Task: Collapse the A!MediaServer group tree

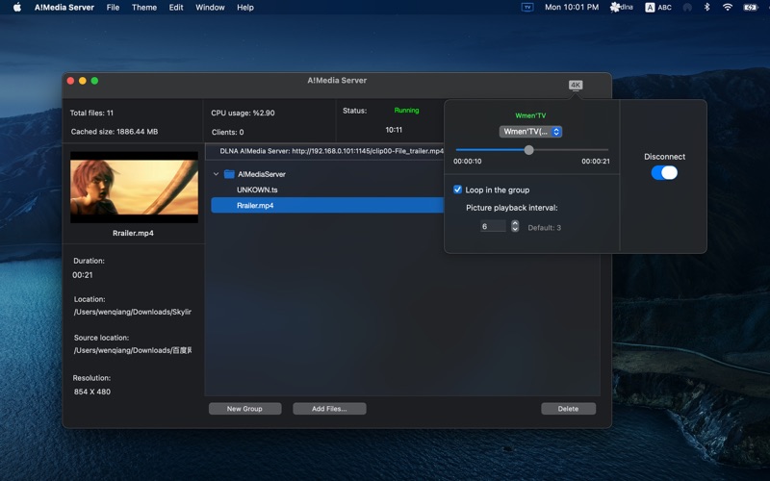Action: click(x=216, y=174)
